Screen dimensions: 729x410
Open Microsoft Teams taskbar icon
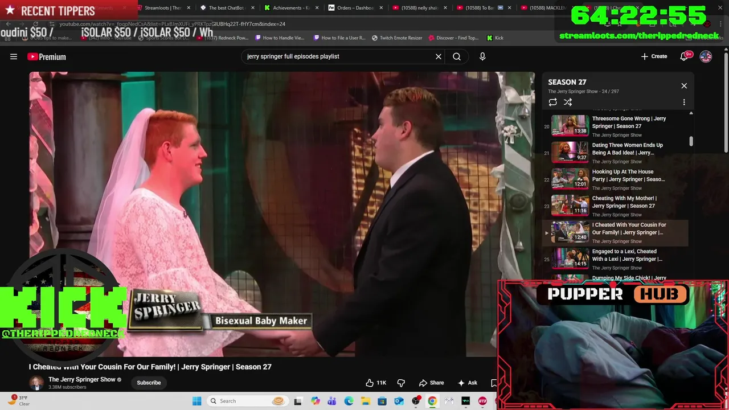click(x=331, y=401)
